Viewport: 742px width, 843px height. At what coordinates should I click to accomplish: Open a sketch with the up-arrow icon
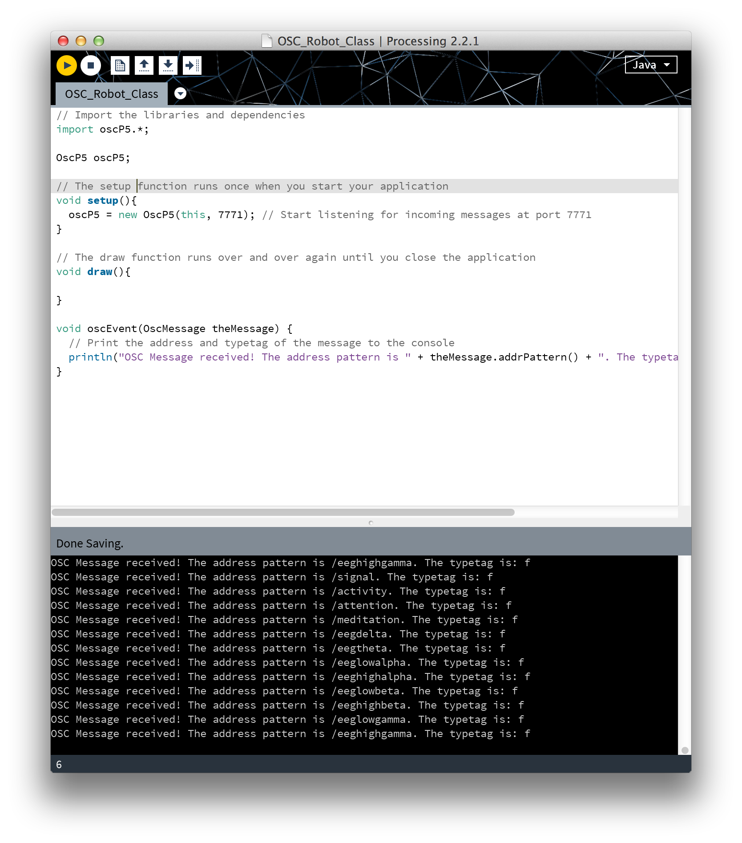click(x=144, y=65)
